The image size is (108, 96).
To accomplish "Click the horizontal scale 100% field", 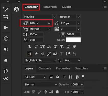I will click(x=73, y=34).
